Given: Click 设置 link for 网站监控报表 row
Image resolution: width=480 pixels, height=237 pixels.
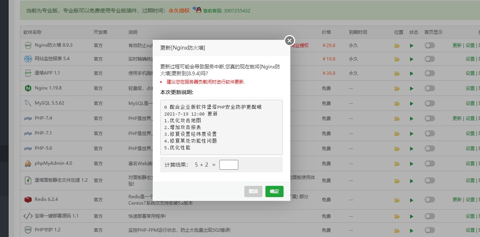Looking at the screenshot, I should point(470,59).
